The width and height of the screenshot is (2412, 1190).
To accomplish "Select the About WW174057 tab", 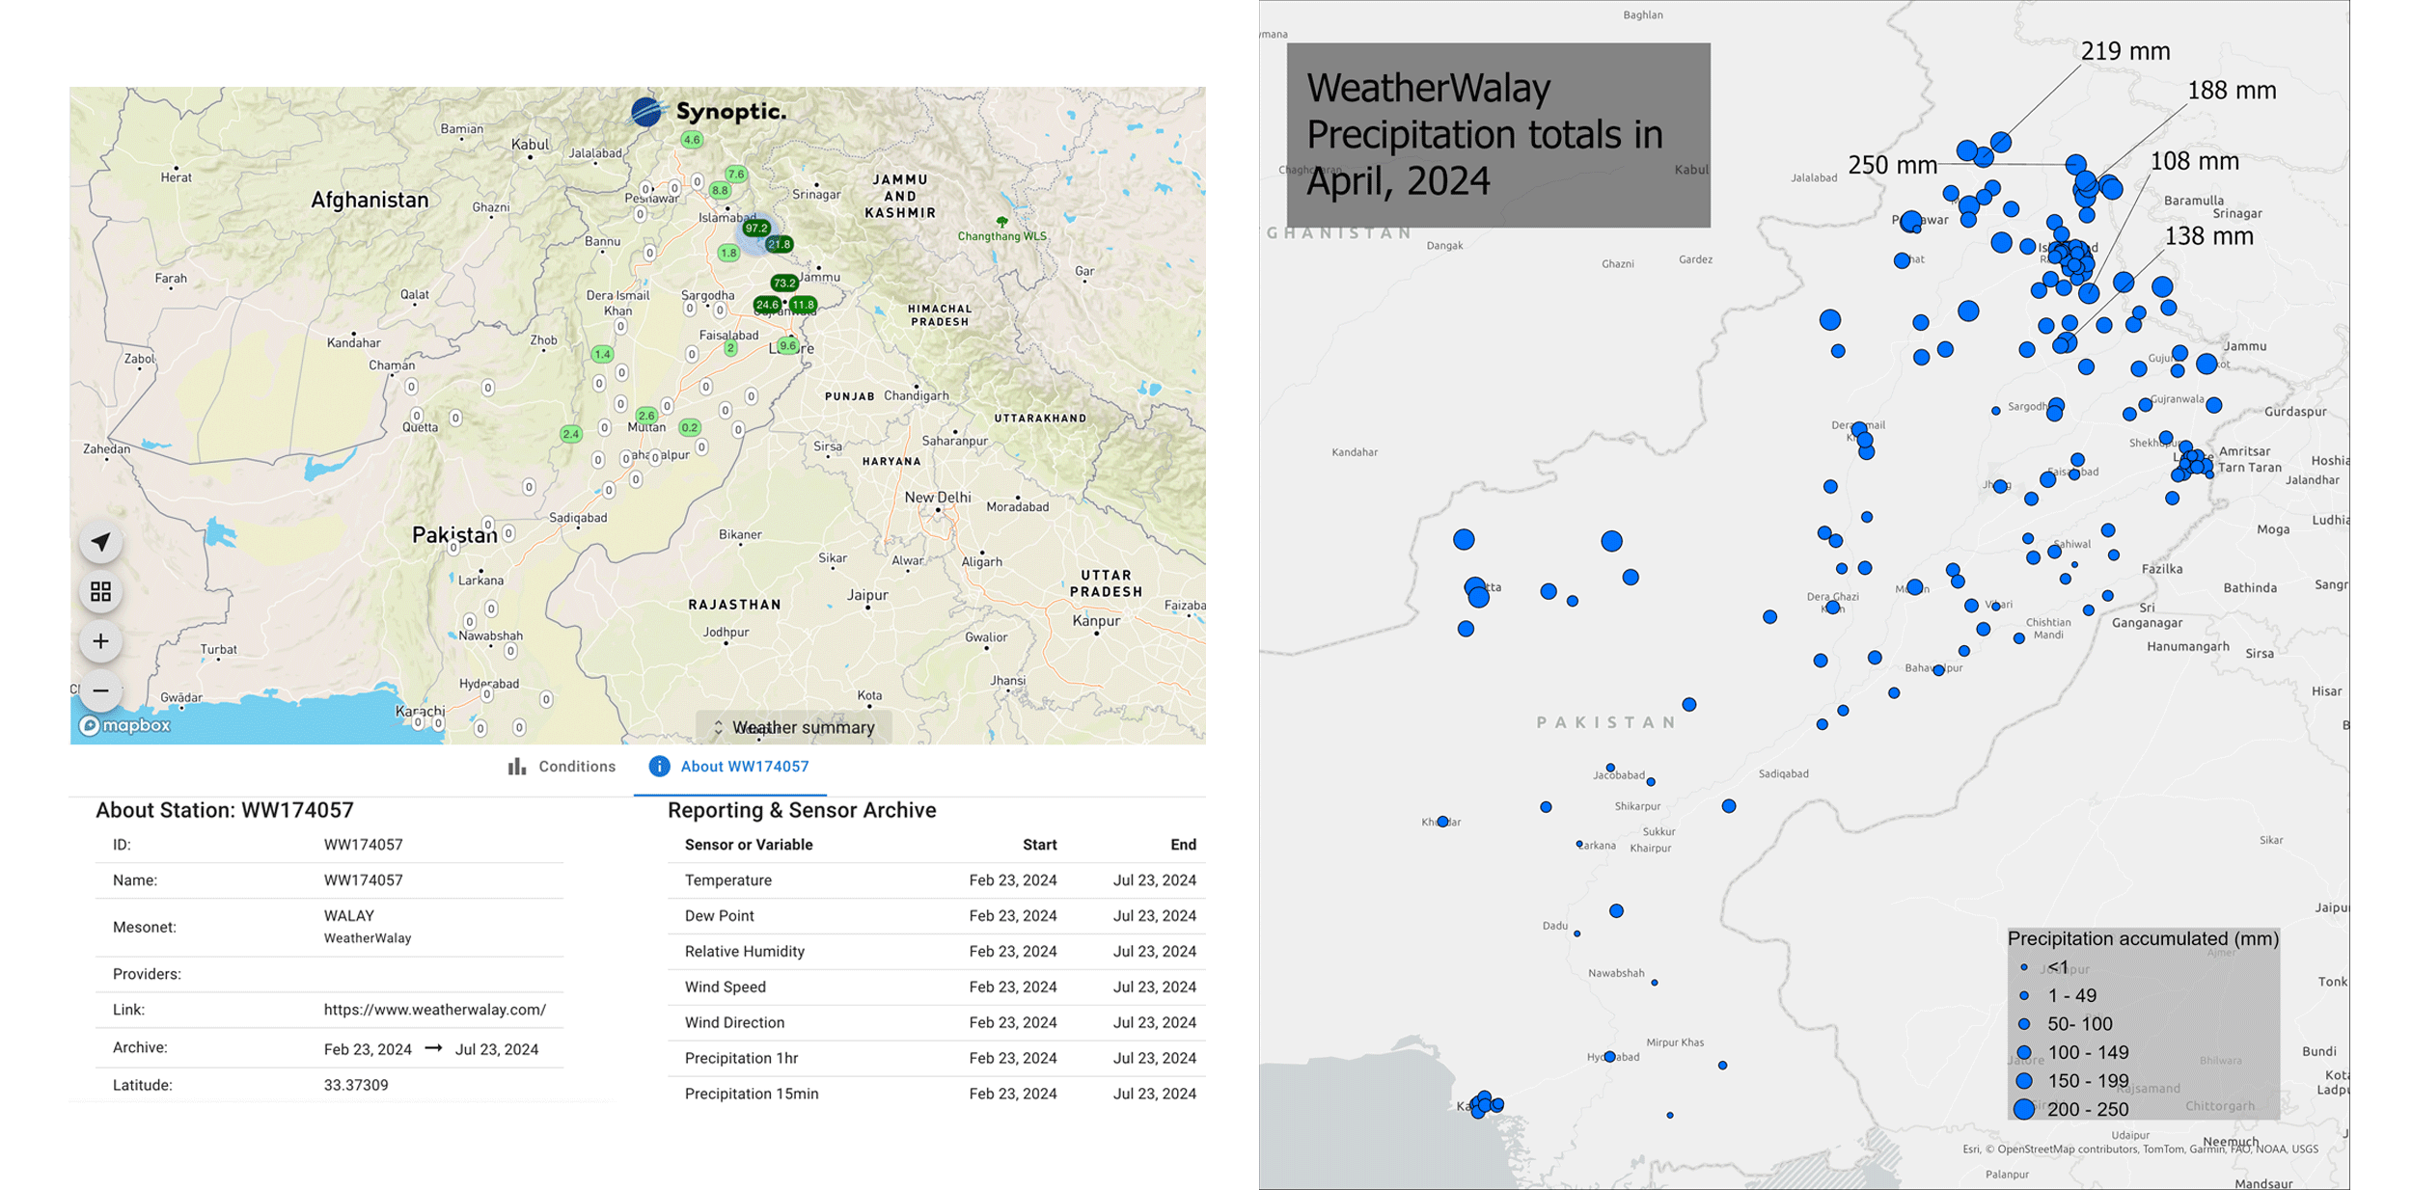I will 729,767.
